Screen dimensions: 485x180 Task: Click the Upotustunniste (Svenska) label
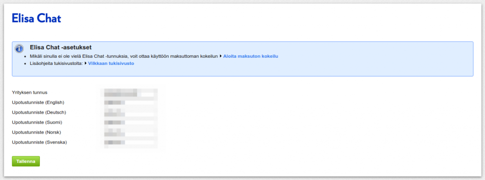click(40, 142)
